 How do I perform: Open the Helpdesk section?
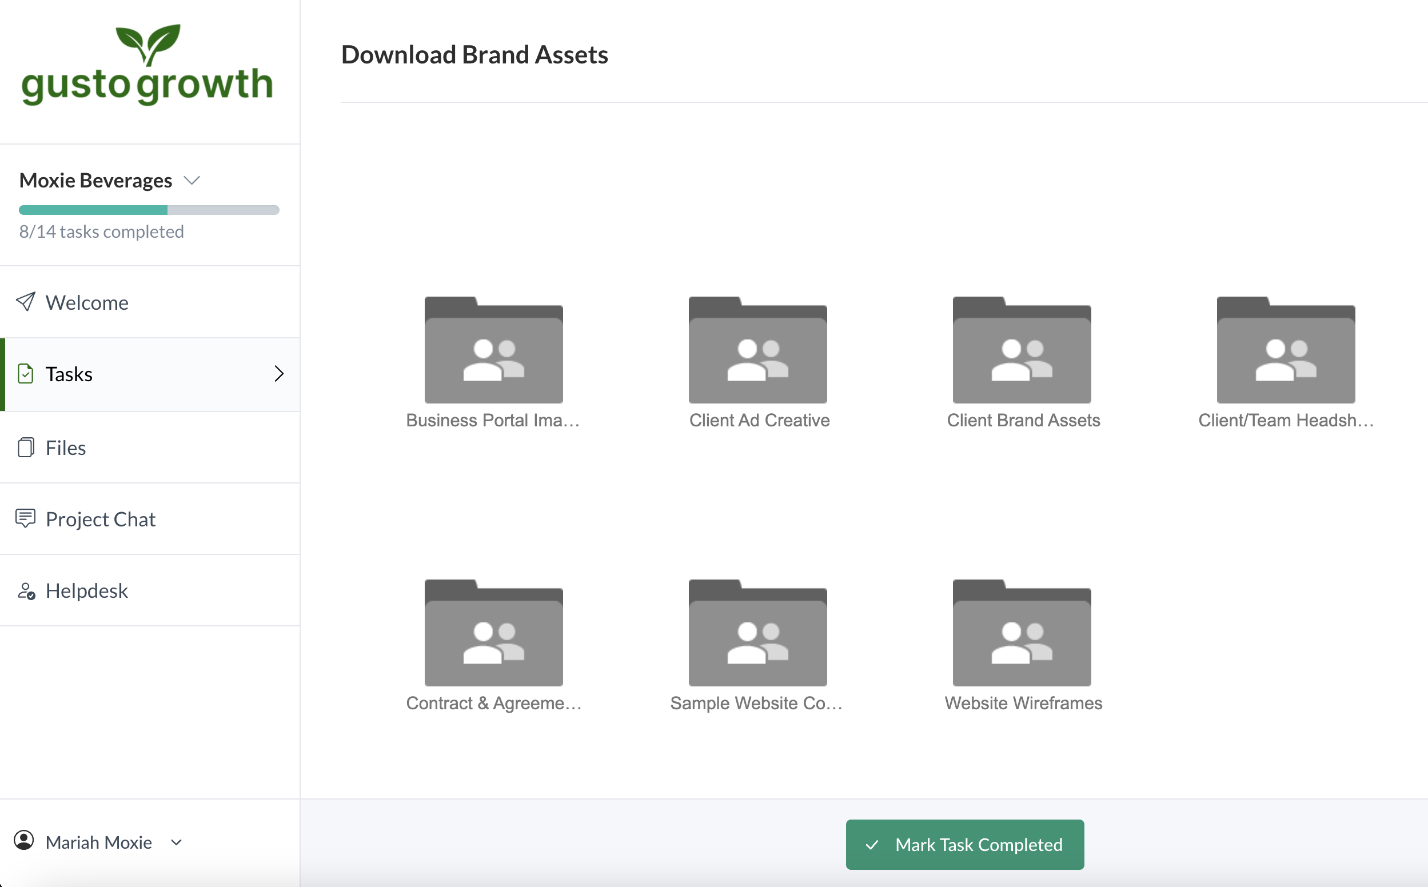86,590
